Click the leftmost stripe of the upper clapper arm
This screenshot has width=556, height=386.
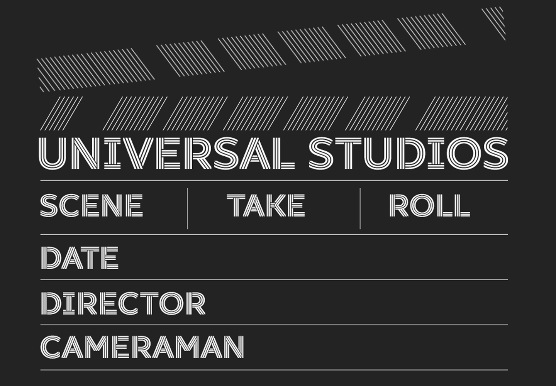point(95,69)
